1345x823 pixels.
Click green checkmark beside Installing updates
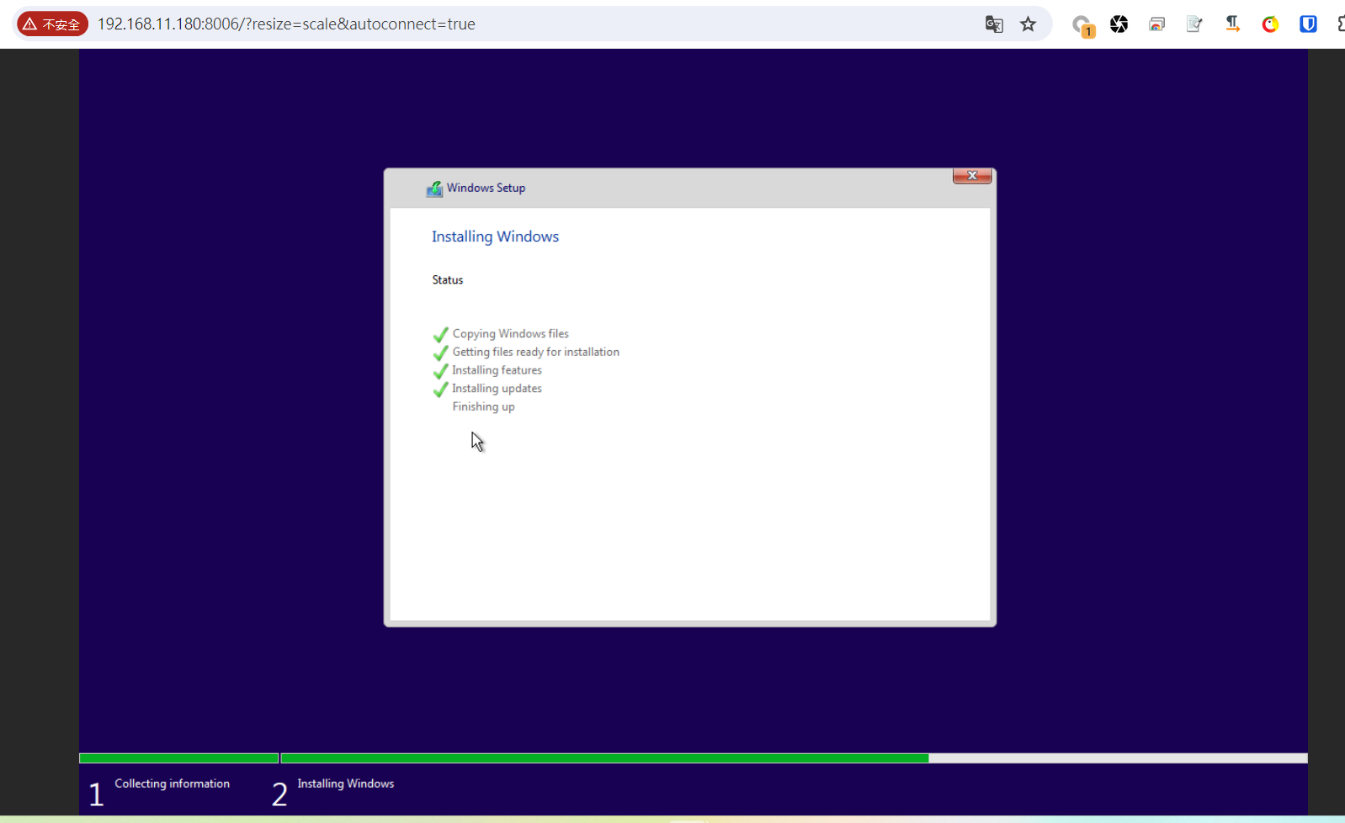click(440, 389)
